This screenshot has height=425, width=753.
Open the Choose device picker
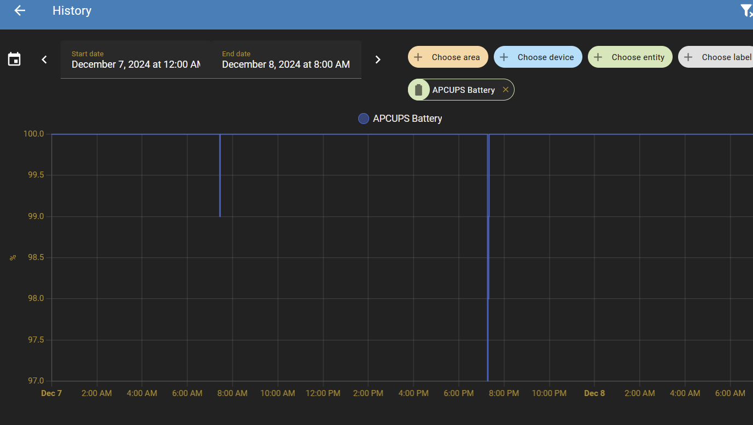(x=538, y=57)
